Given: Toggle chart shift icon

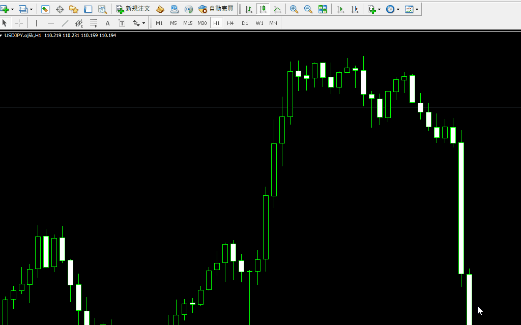Looking at the screenshot, I should pyautogui.click(x=355, y=9).
